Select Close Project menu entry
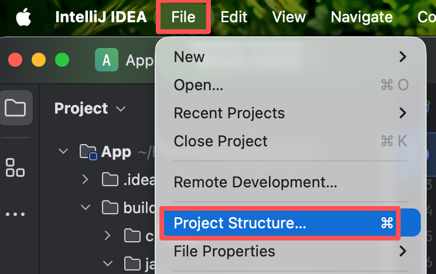Image resolution: width=436 pixels, height=274 pixels. coord(220,141)
